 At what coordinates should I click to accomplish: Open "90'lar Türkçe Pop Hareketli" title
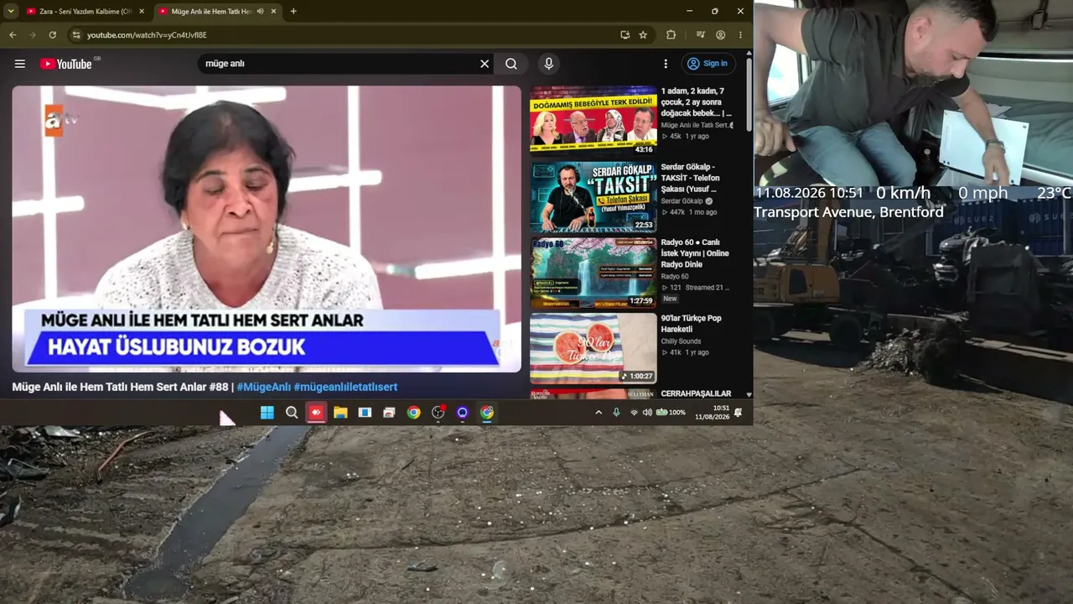pos(691,324)
